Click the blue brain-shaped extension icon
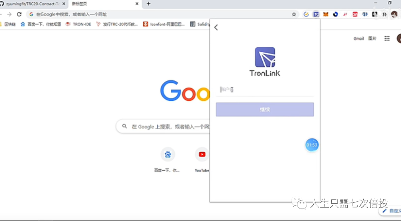Screen dimensions: 401x221 (x=365, y=14)
